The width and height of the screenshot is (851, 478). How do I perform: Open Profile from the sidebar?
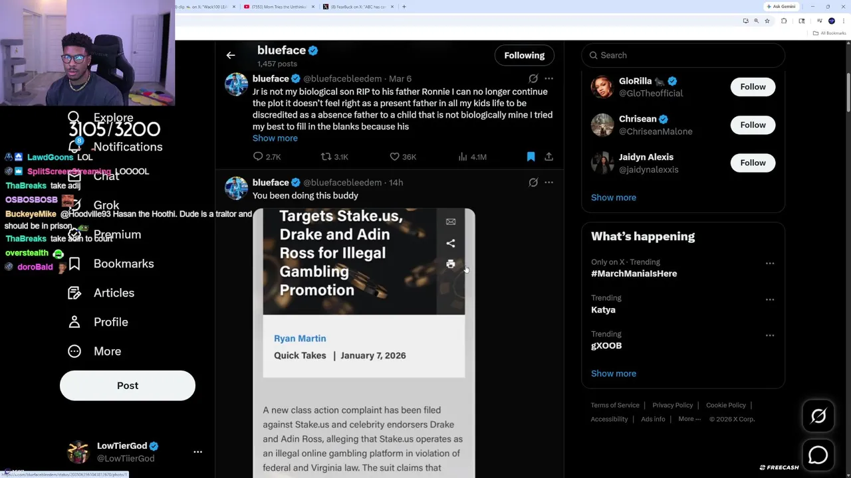[98, 322]
